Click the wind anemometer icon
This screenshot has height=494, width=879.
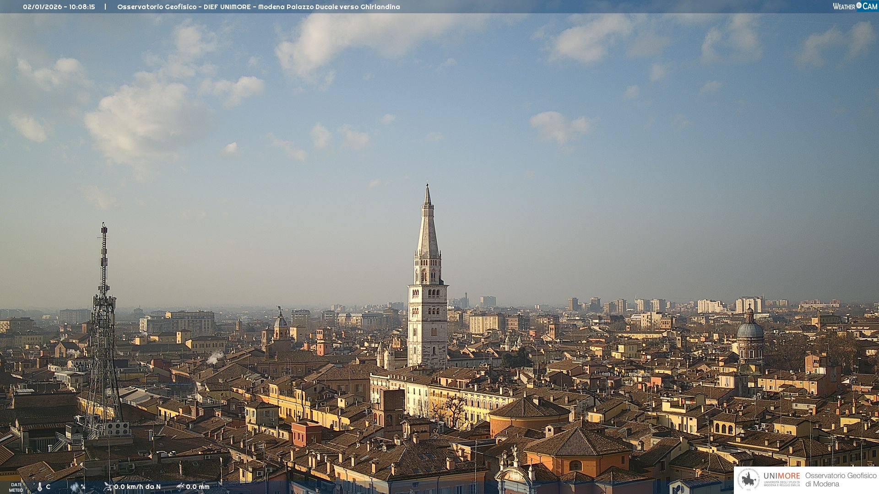click(x=108, y=487)
